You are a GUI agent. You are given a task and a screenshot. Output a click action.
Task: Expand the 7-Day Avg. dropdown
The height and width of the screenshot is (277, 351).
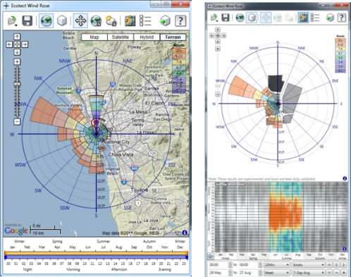click(308, 273)
